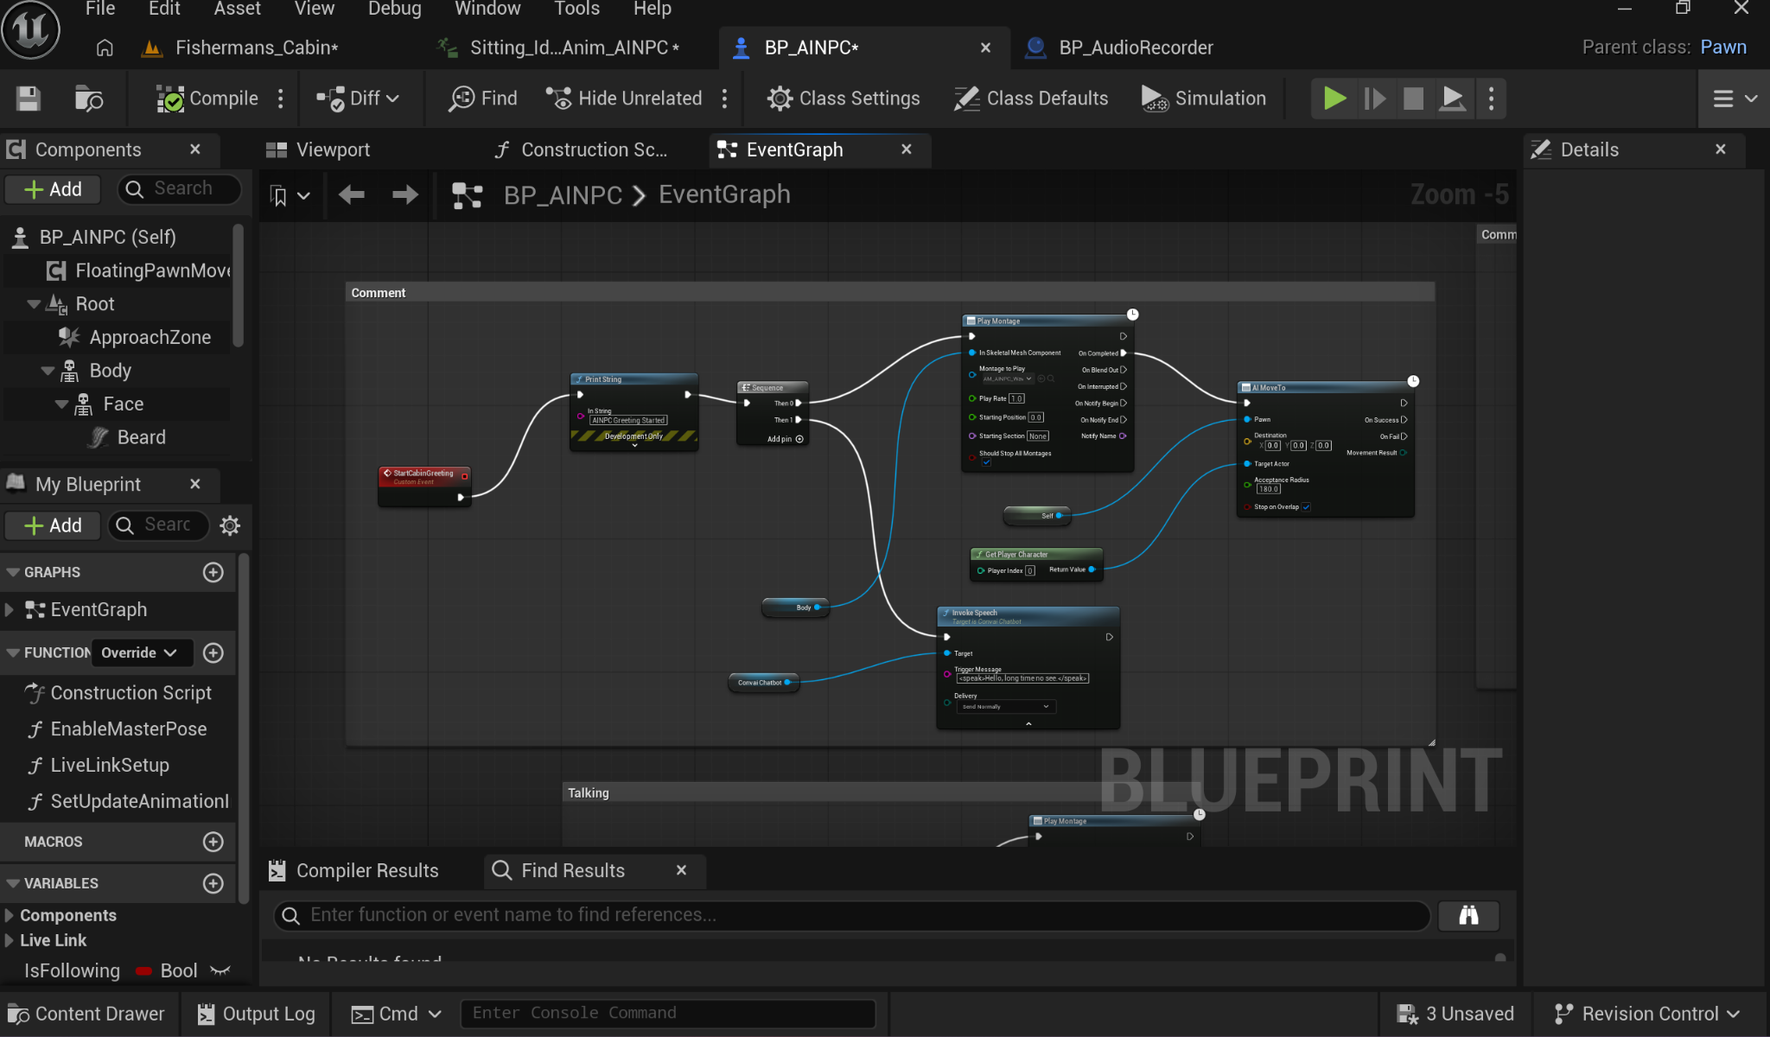The width and height of the screenshot is (1770, 1037).
Task: Toggle IsFollowing variable visibility eye
Action: point(220,970)
